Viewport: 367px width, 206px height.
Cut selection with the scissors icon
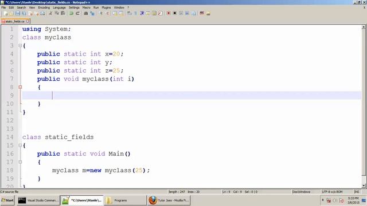pos(50,13)
